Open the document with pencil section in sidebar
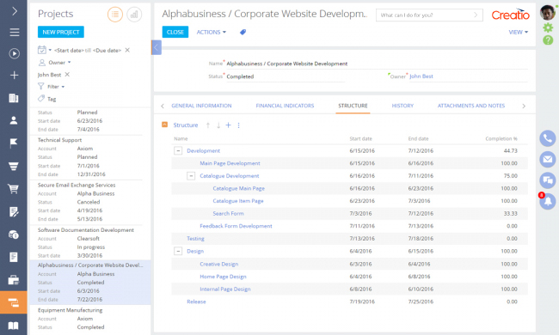559x335 pixels. pos(14,212)
